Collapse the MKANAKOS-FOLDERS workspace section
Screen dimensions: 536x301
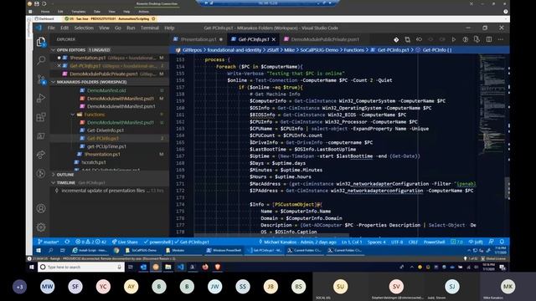[53, 82]
